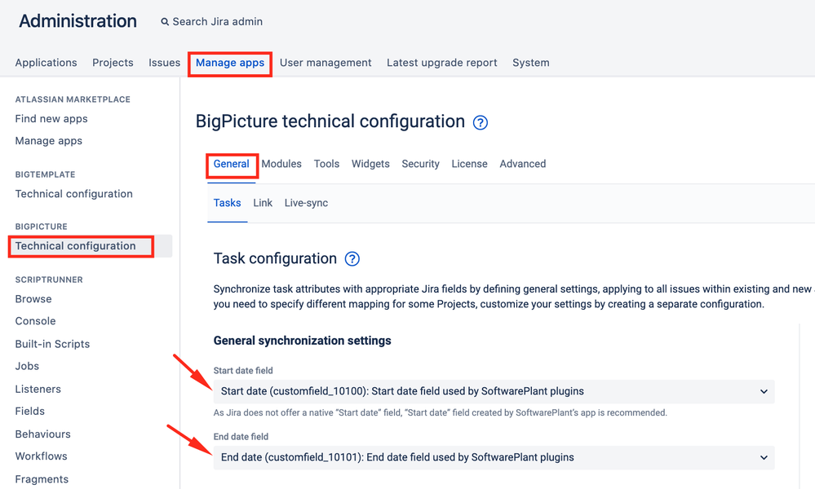This screenshot has height=489, width=815.
Task: Open ScriptRunner Console
Action: tap(35, 321)
